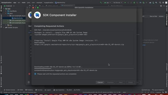Click the info icon beside wait message
Image resolution: width=168 pixels, height=95 pixels.
pyautogui.click(x=35, y=74)
